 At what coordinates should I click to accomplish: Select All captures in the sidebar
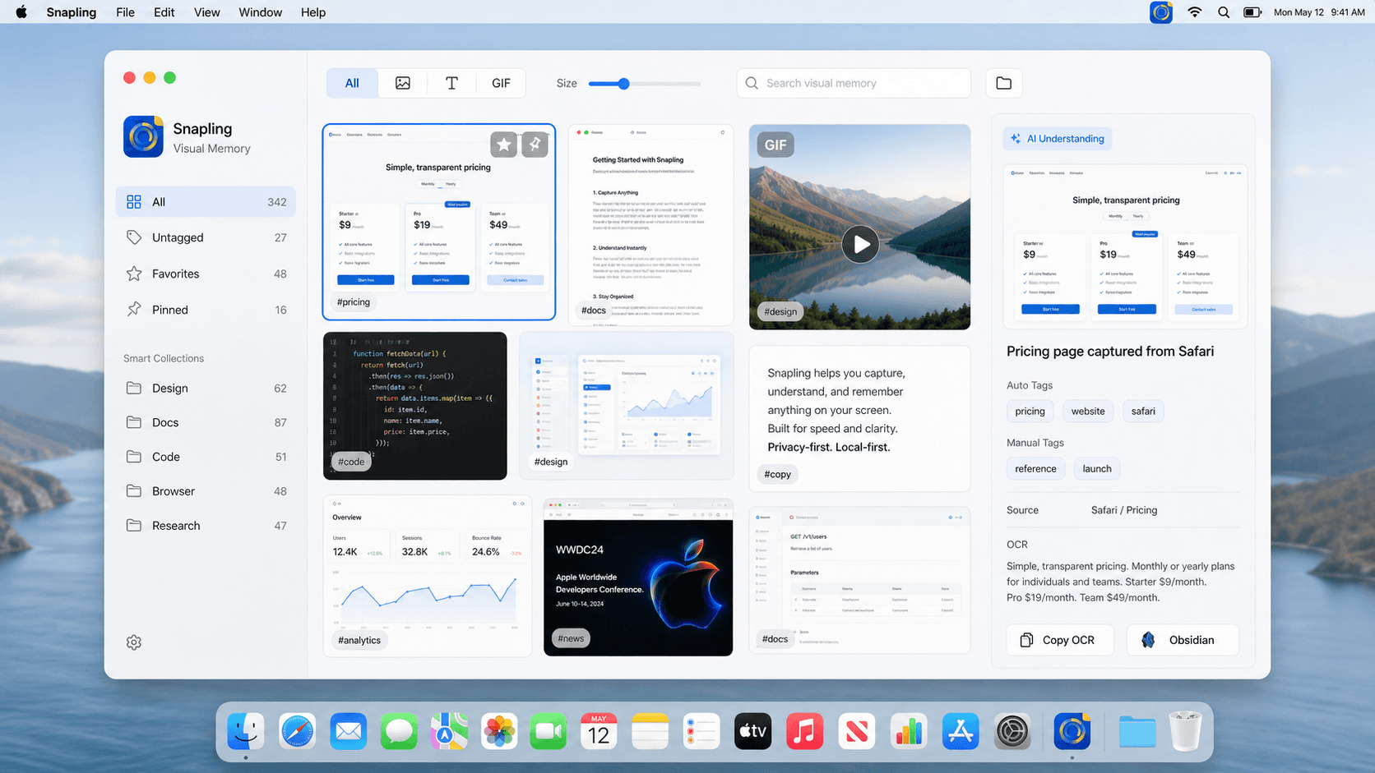tap(206, 202)
